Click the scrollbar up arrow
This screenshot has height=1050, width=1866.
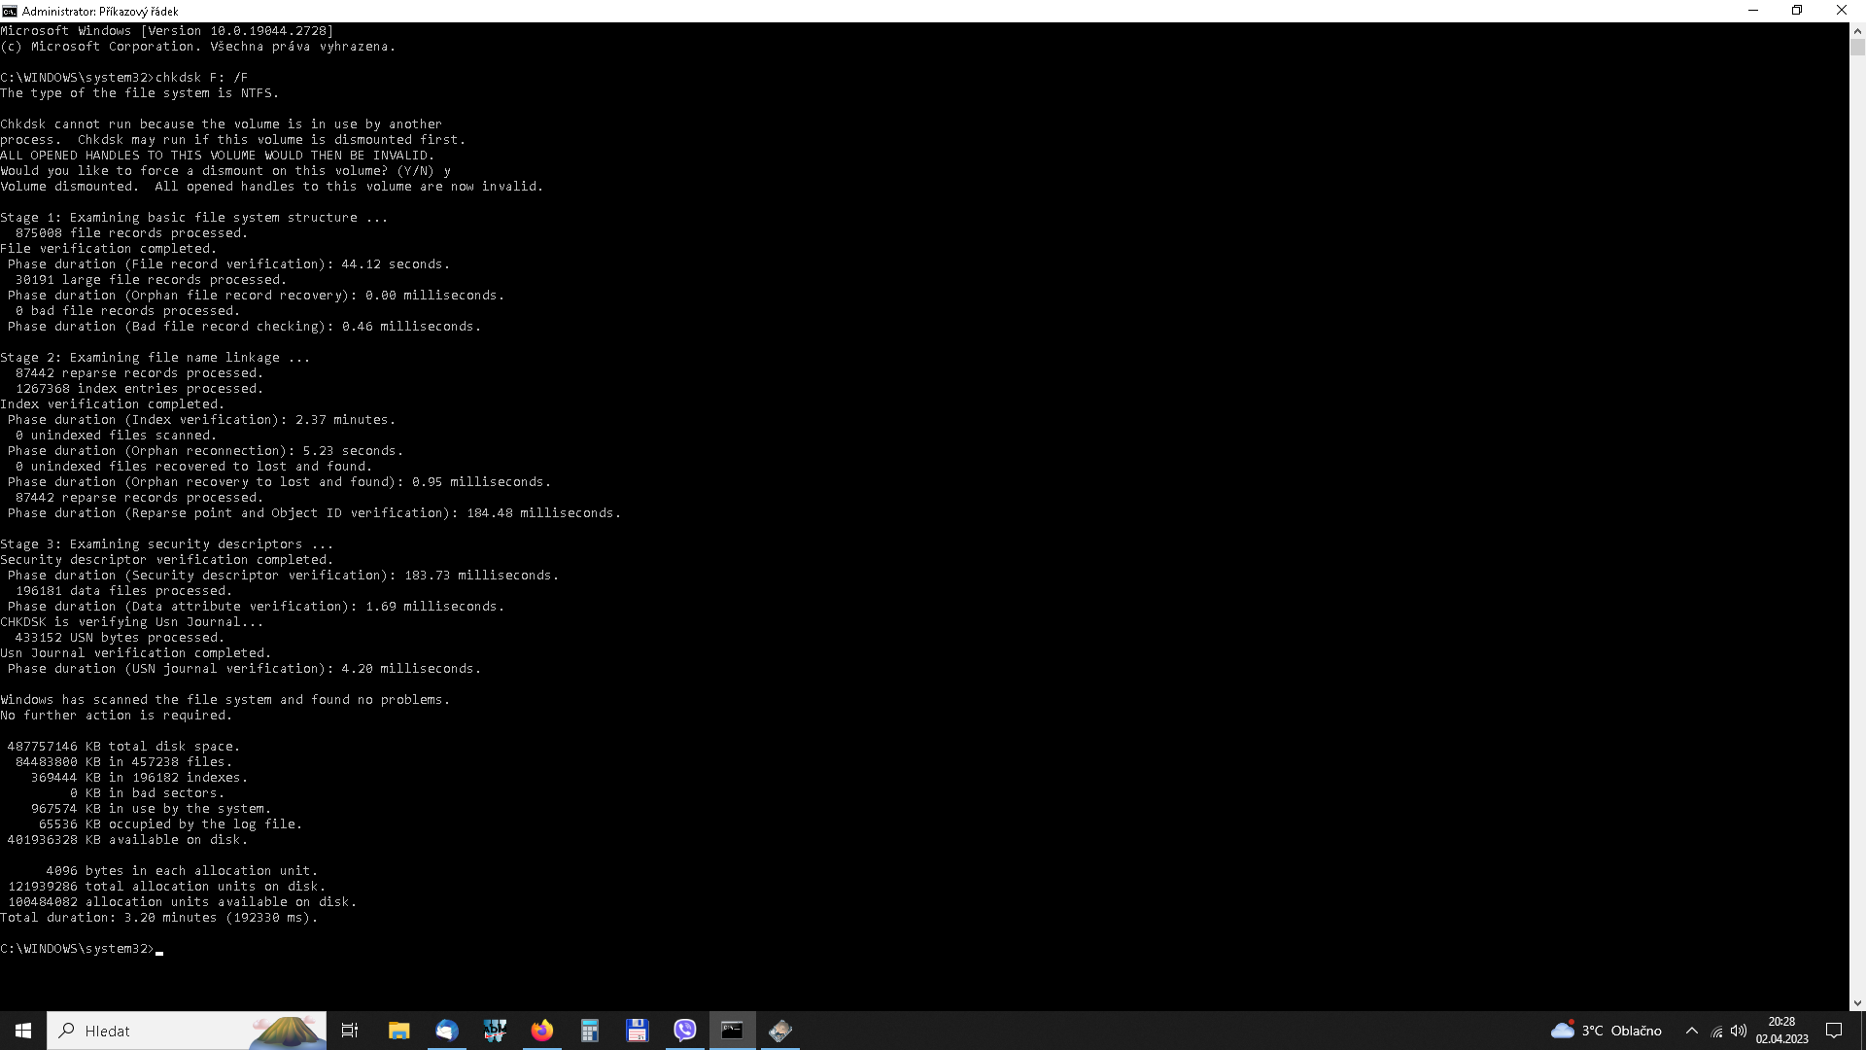pos(1857,30)
